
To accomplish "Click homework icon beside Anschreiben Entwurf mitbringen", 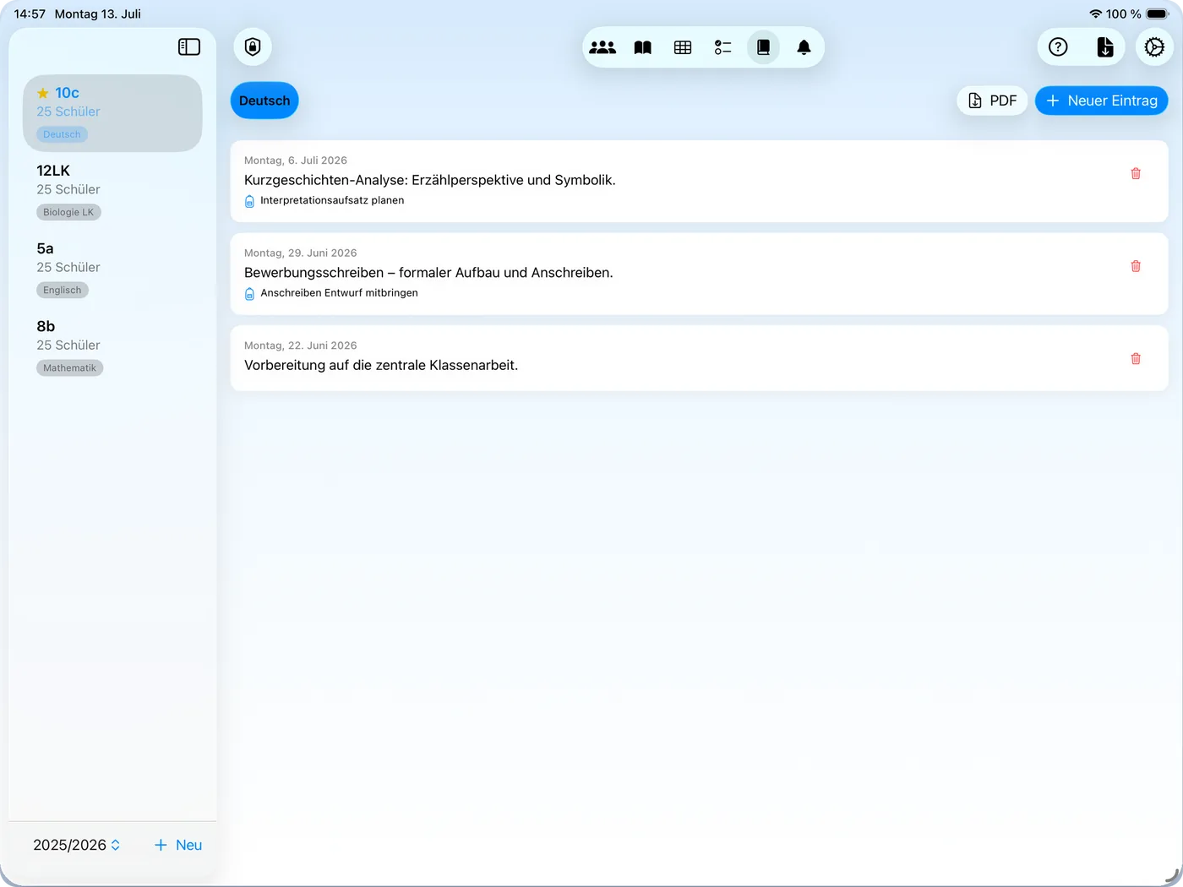I will coord(249,293).
